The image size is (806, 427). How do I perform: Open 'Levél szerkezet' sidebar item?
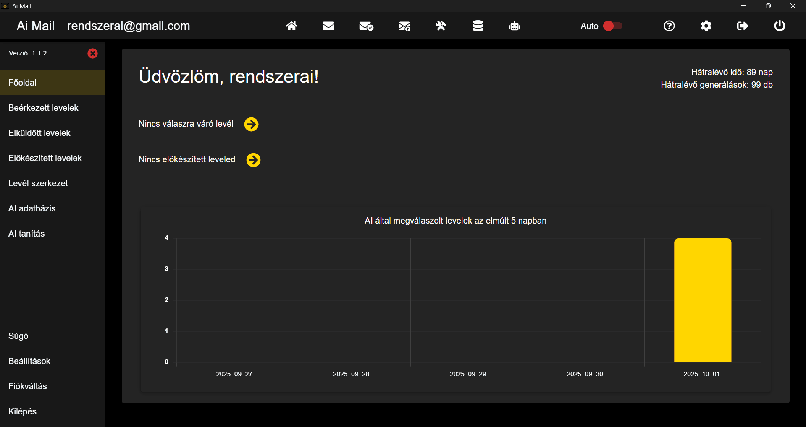tap(38, 183)
